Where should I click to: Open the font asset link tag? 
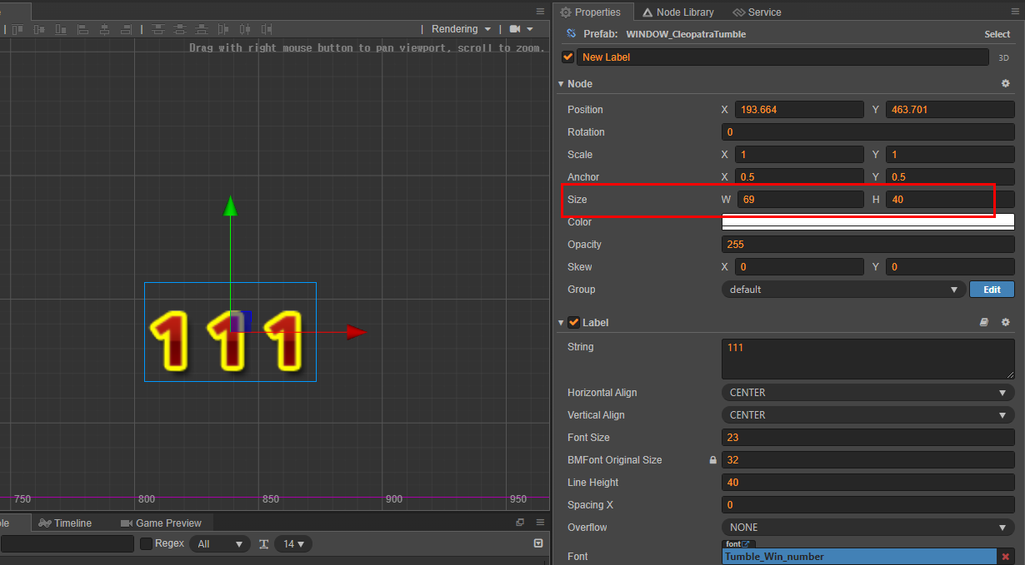point(739,543)
